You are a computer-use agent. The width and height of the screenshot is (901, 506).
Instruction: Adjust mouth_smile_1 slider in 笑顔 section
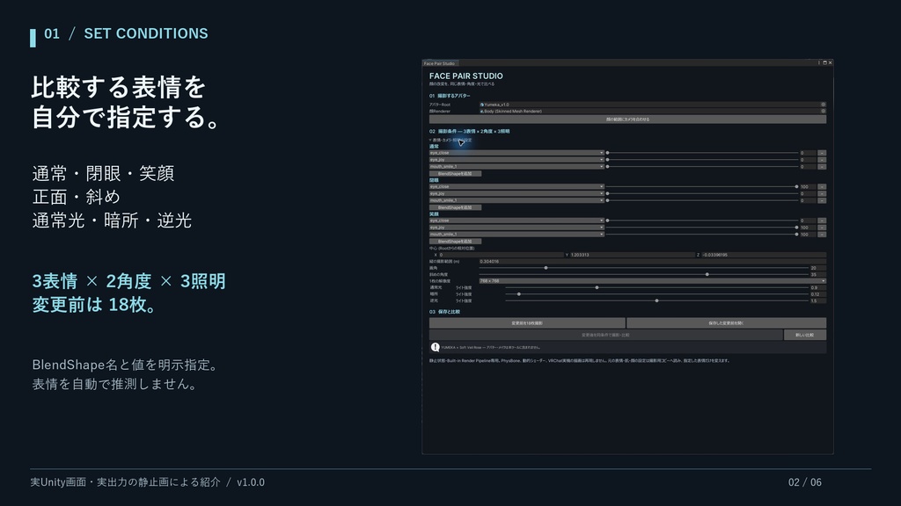701,234
